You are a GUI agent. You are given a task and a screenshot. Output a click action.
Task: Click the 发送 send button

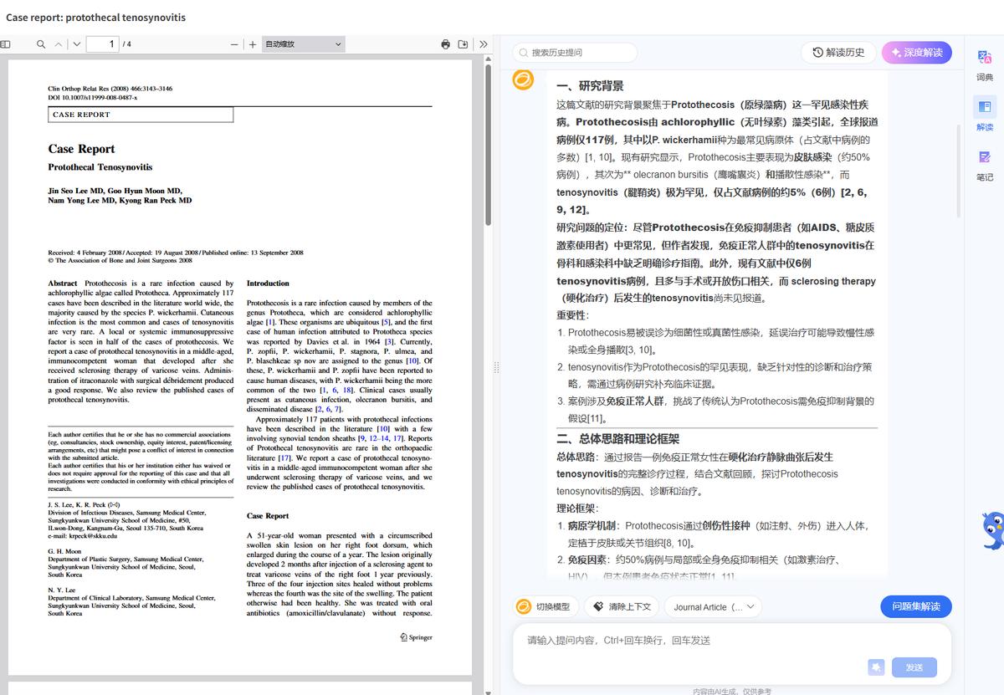[x=914, y=667]
